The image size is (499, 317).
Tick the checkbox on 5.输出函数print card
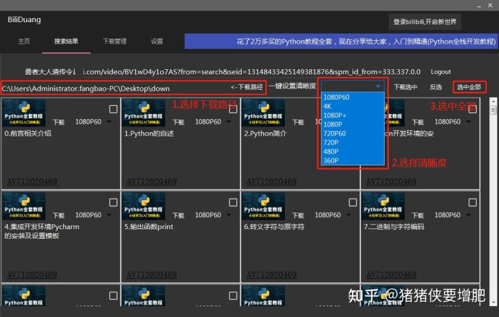pos(233,202)
